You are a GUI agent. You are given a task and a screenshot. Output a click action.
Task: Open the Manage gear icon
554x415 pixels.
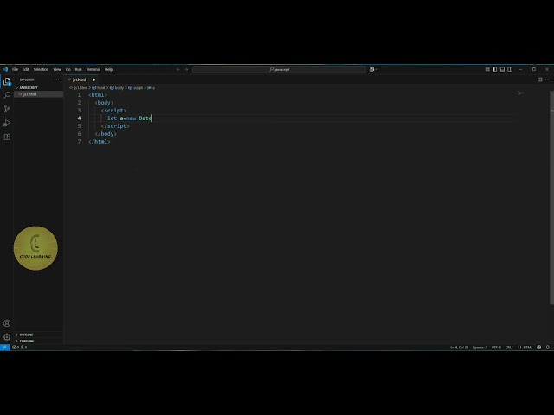point(7,337)
